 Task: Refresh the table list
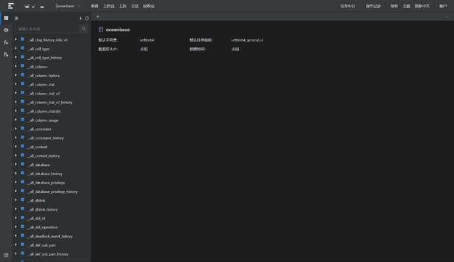pos(87,18)
